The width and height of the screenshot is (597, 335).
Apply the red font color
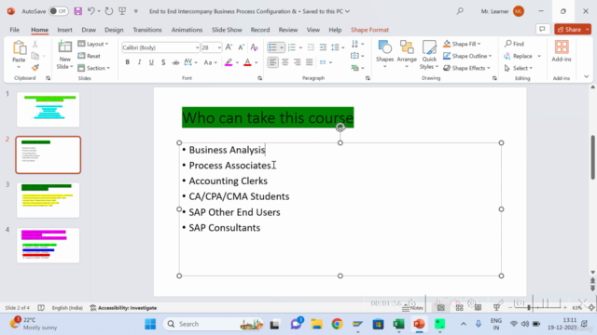247,62
